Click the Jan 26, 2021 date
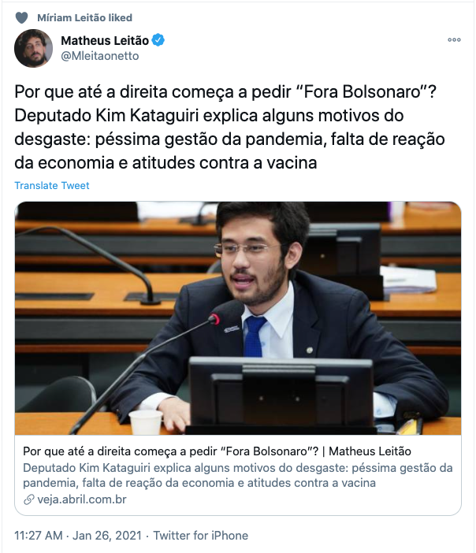 point(107,536)
